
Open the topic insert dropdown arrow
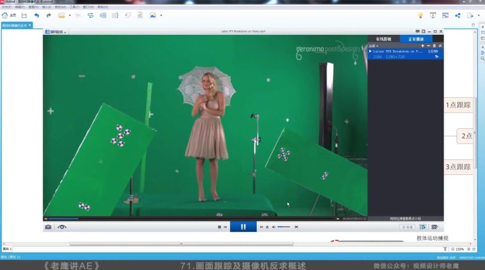tap(70, 15)
